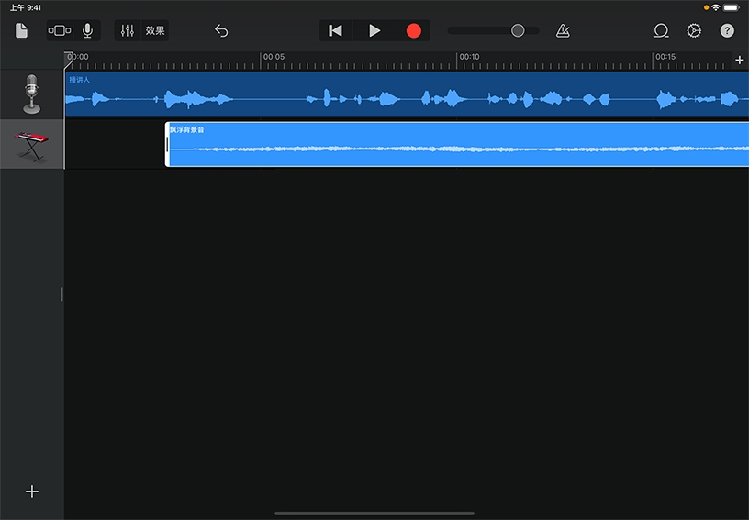The image size is (749, 520).
Task: Open song settings gear
Action: 694,30
